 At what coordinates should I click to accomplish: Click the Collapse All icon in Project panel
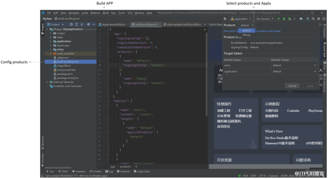[82, 24]
